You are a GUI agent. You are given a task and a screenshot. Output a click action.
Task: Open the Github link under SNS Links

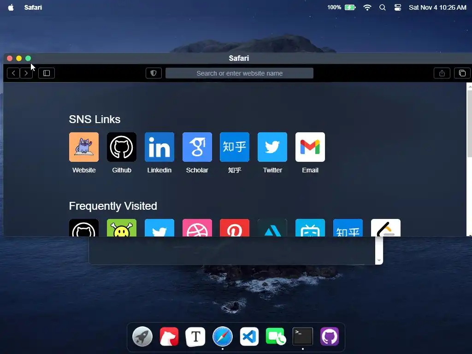pyautogui.click(x=122, y=147)
